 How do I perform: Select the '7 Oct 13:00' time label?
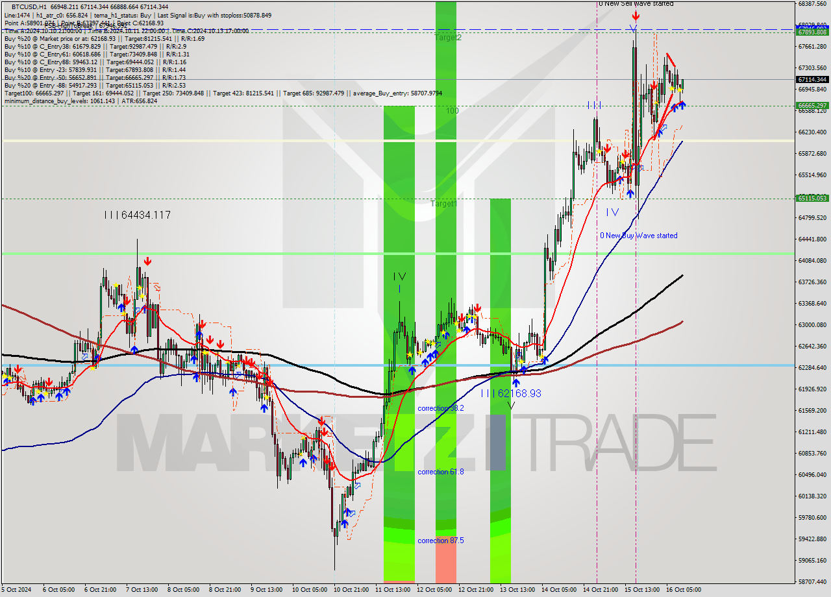pyautogui.click(x=142, y=590)
